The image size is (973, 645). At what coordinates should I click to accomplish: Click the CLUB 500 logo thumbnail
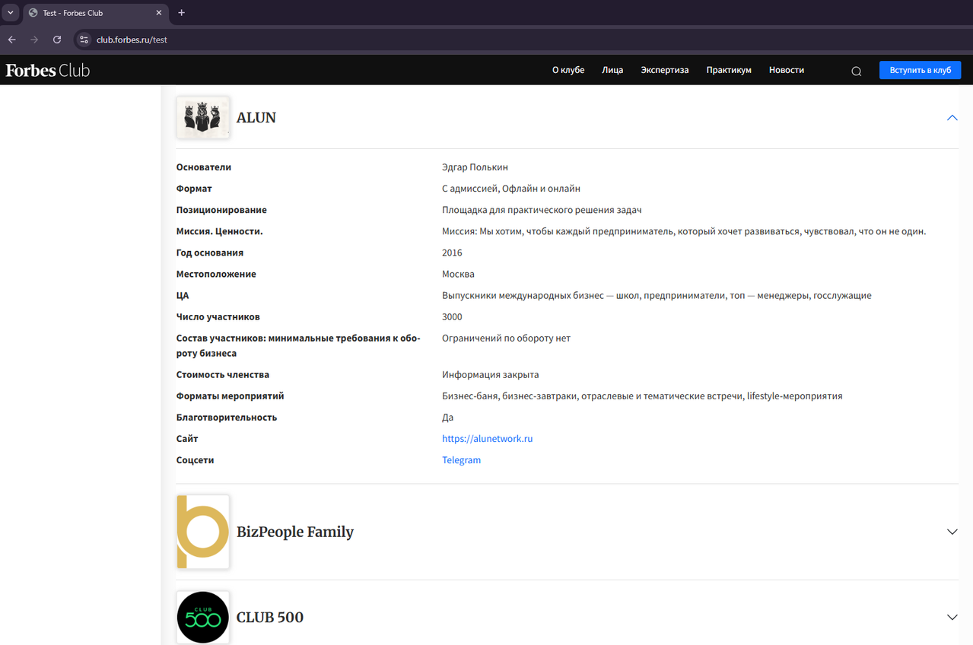[x=203, y=618]
